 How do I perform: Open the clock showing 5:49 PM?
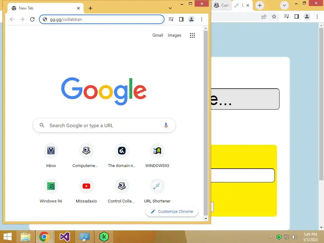(310, 237)
